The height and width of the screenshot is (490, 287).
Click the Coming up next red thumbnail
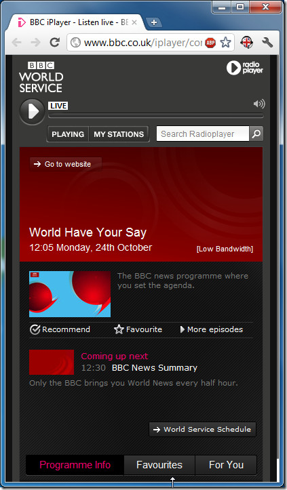point(52,362)
